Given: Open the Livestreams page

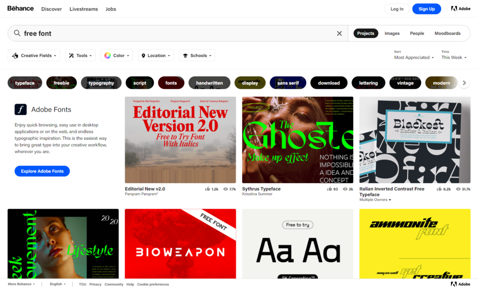Looking at the screenshot, I should 84,9.
